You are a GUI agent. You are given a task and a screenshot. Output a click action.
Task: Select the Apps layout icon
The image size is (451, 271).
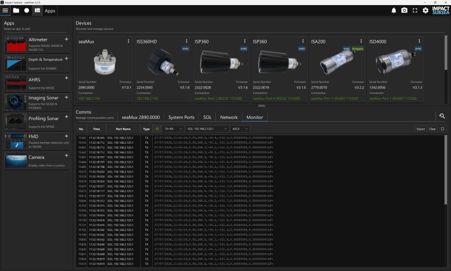pos(37,11)
